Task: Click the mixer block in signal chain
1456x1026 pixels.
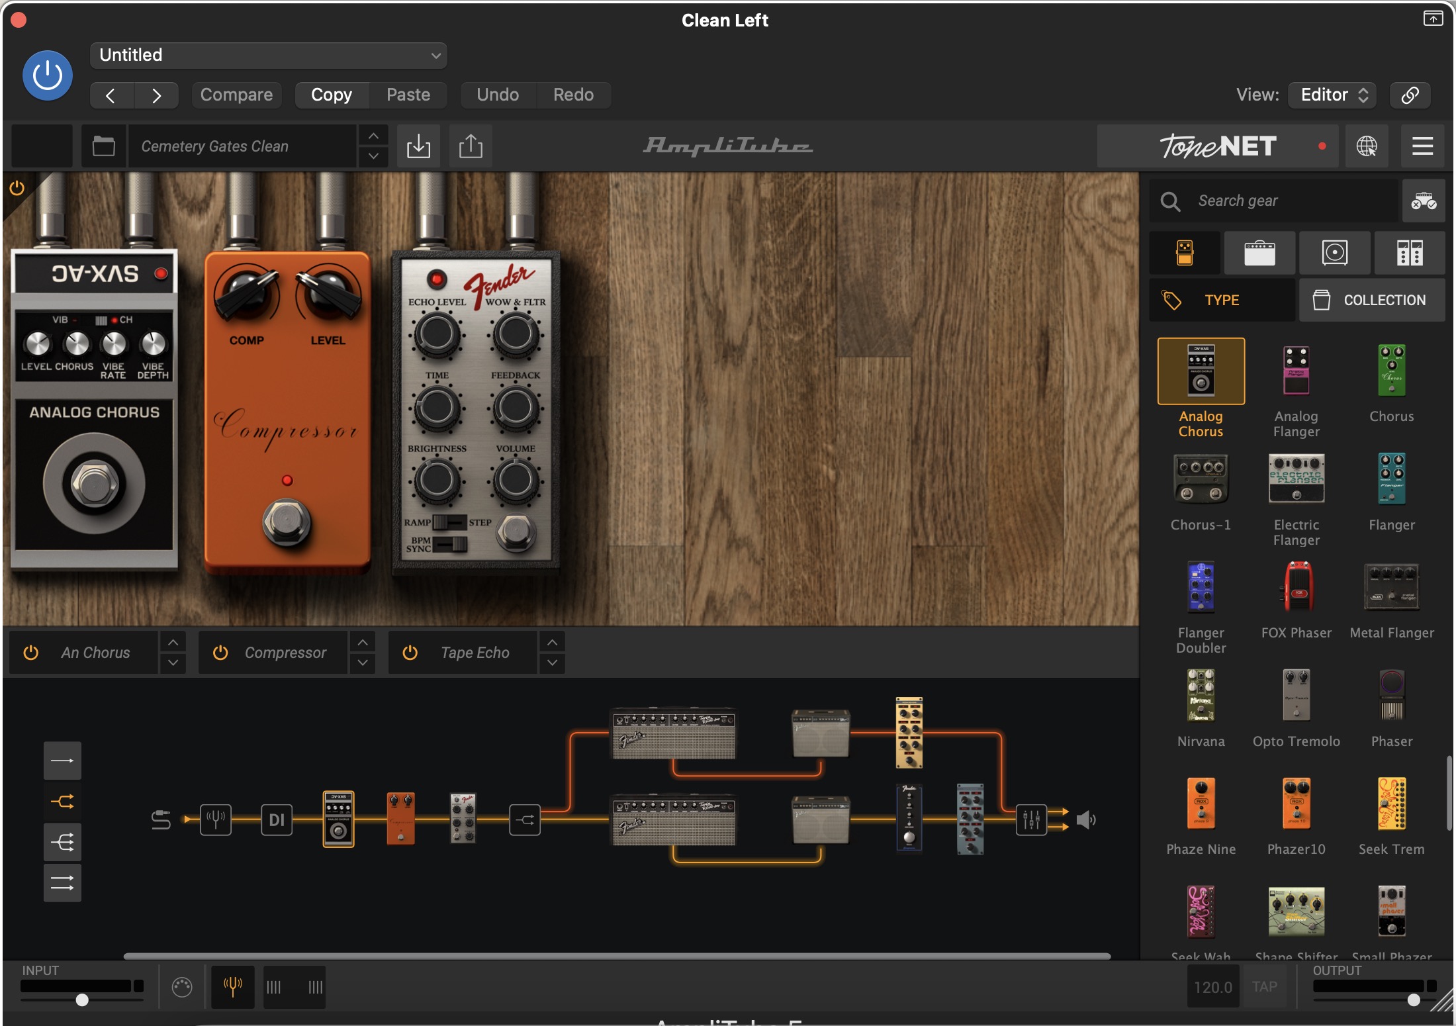Action: pos(1031,819)
